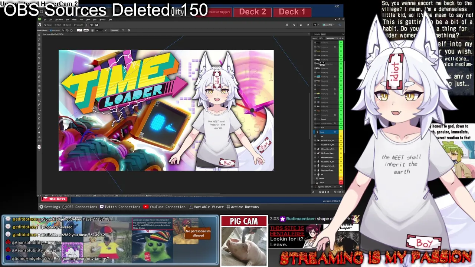
Task: Open Twitch Connections
Action: pos(120,207)
